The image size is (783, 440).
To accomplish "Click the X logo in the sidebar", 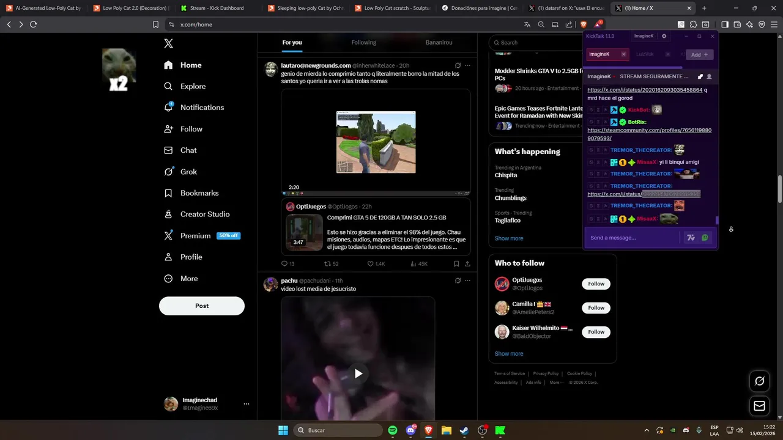I will (x=168, y=43).
